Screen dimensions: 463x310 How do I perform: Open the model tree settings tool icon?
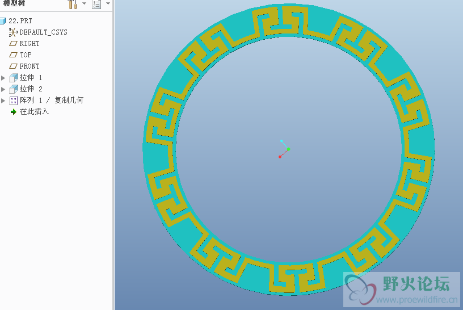pyautogui.click(x=73, y=4)
